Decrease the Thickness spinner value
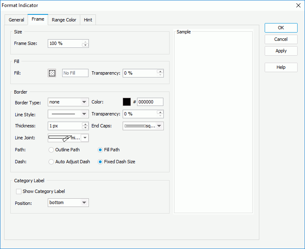 click(x=85, y=128)
